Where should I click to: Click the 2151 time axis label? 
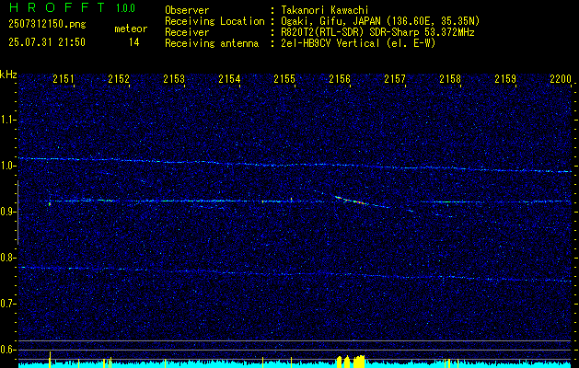[x=64, y=79]
